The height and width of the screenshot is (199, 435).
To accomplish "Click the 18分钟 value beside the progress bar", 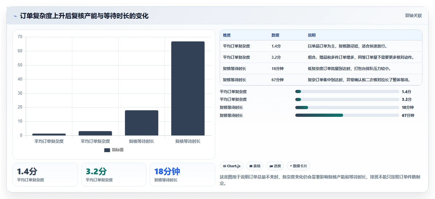I will pyautogui.click(x=408, y=108).
